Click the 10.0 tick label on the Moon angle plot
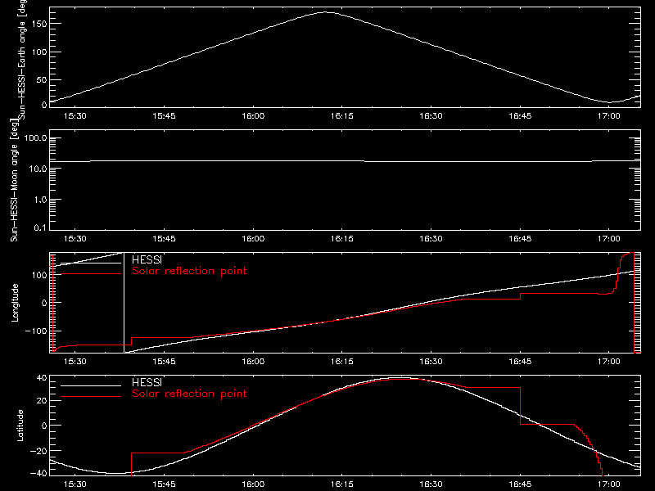Image resolution: width=655 pixels, height=491 pixels. (x=38, y=169)
